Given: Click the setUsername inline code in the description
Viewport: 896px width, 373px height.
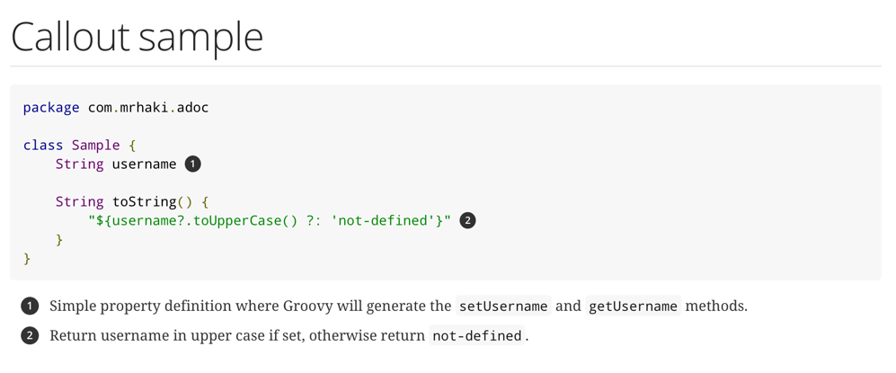Looking at the screenshot, I should click(x=503, y=306).
